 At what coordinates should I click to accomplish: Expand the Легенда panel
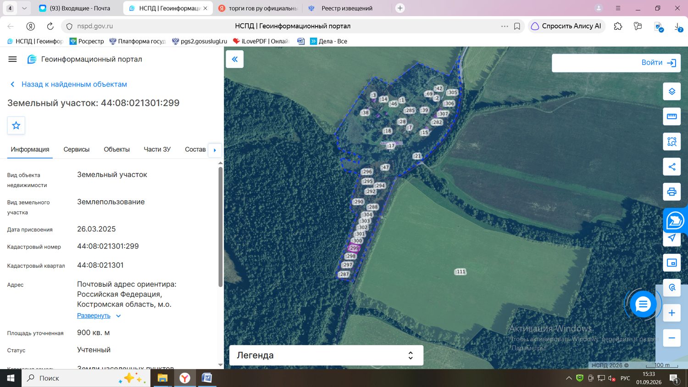326,355
